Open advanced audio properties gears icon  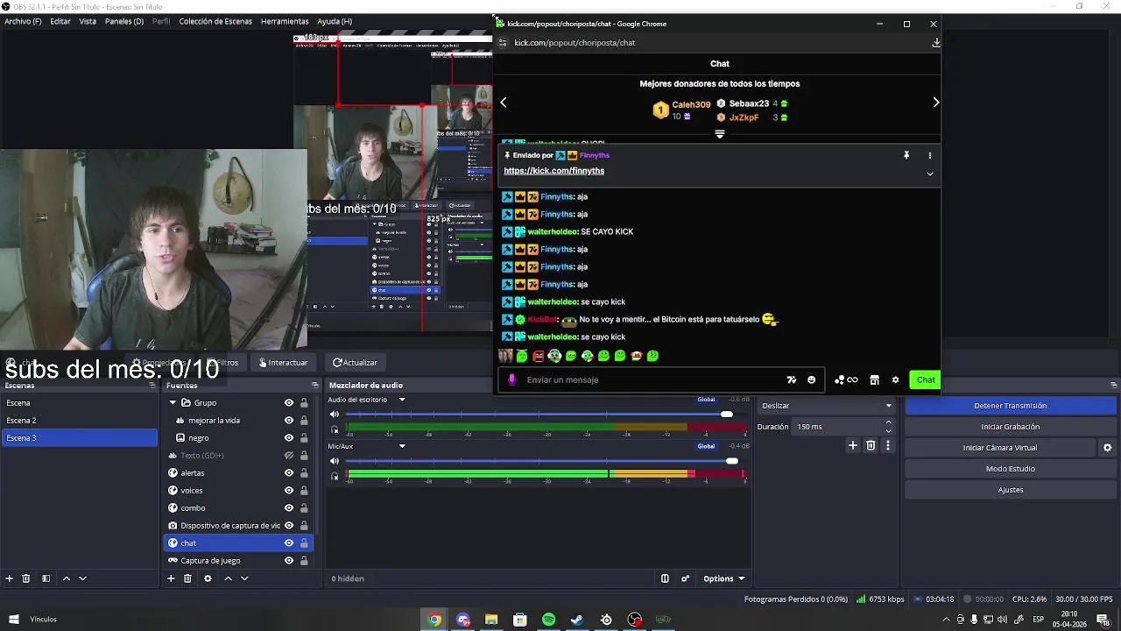(685, 578)
